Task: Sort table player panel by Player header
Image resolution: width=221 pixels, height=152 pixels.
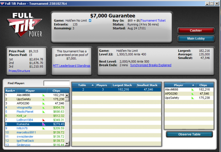Action: tap(180, 85)
